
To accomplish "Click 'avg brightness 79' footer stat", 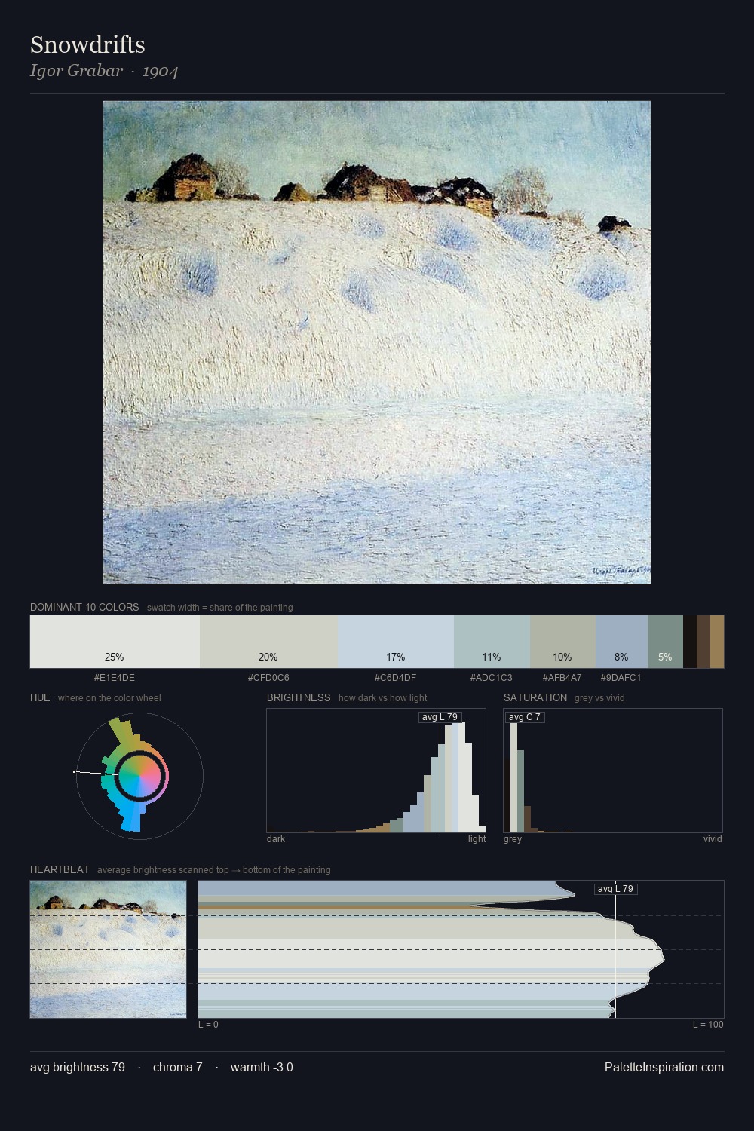I will click(x=78, y=1068).
